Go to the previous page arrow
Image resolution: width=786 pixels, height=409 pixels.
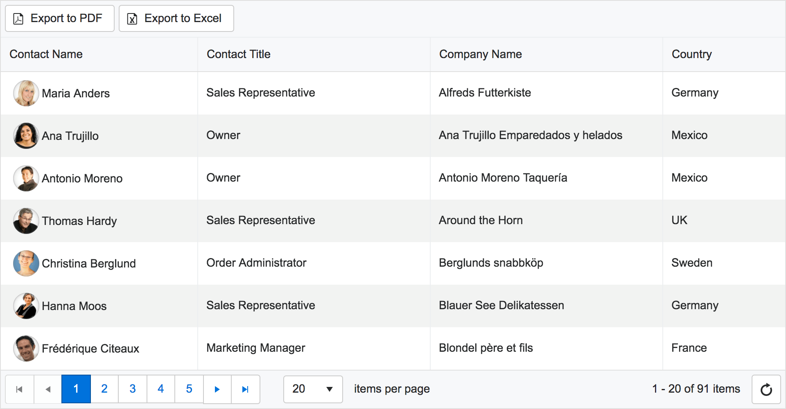click(x=48, y=389)
